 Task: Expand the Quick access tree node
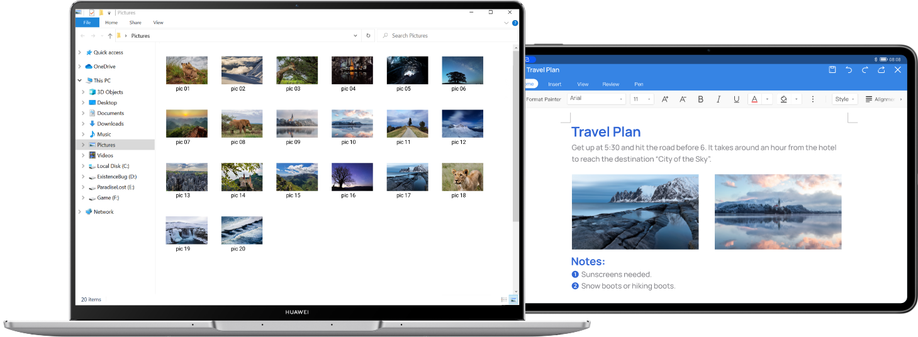[79, 53]
